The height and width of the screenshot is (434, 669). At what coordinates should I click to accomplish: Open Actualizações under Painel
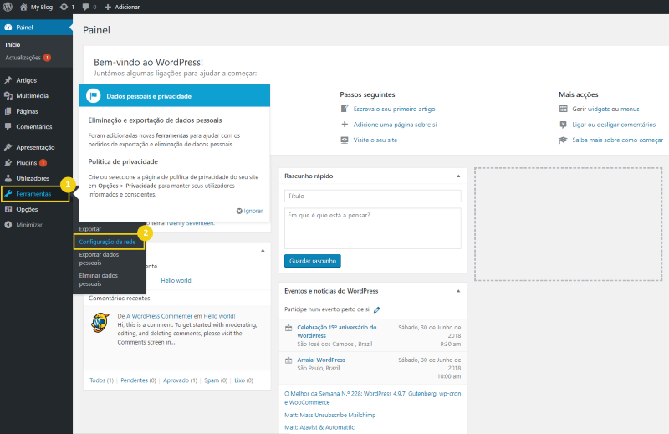pos(23,58)
